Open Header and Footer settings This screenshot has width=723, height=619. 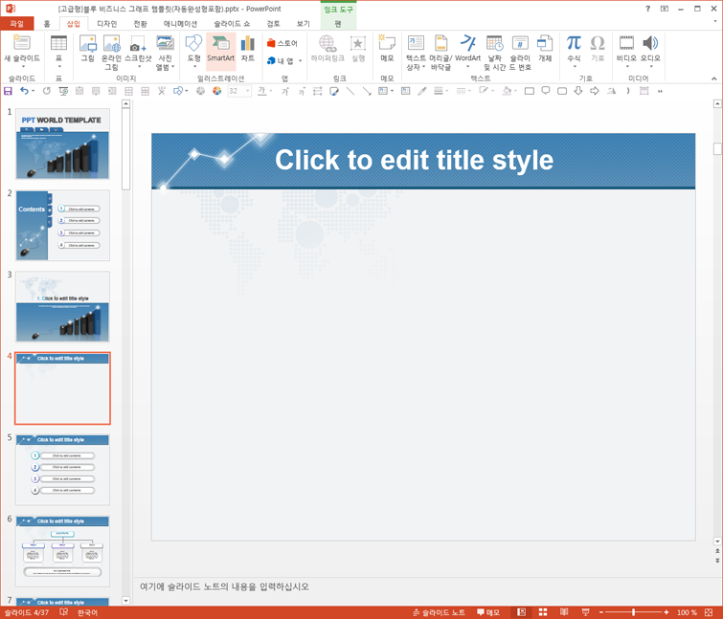[x=441, y=52]
